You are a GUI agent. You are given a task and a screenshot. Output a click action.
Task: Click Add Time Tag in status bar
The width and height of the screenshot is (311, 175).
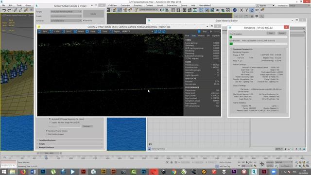point(225,166)
